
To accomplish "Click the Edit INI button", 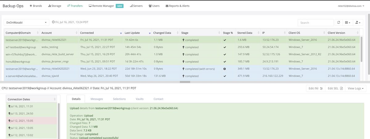I will pyautogui.click(x=315, y=88).
